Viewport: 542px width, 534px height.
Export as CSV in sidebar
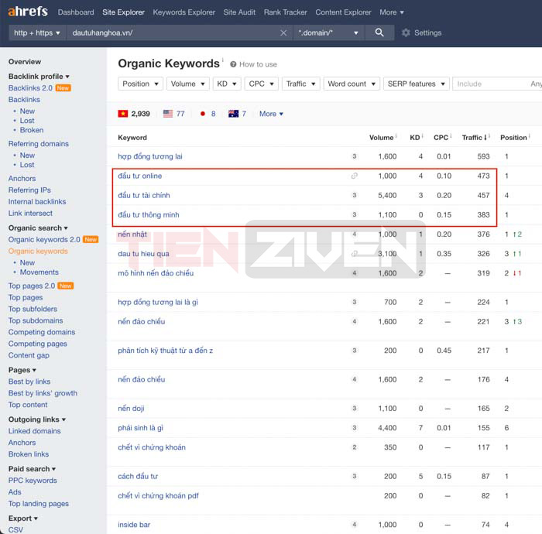pyautogui.click(x=15, y=529)
